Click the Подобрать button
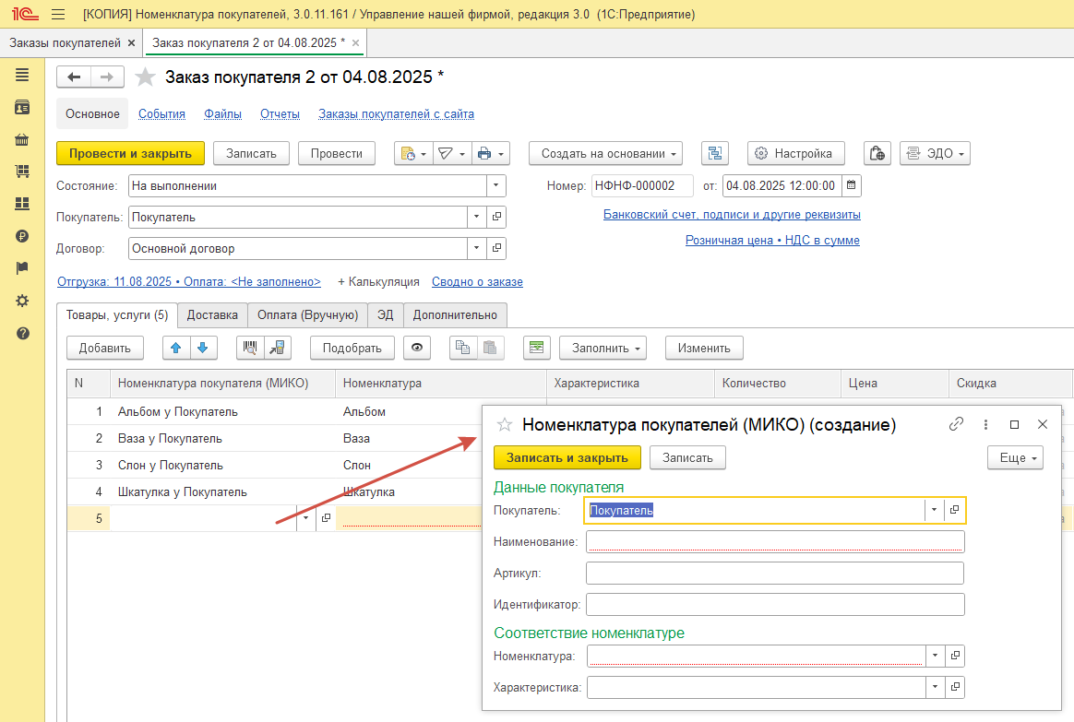Screen dimensions: 1074x722 (352, 348)
